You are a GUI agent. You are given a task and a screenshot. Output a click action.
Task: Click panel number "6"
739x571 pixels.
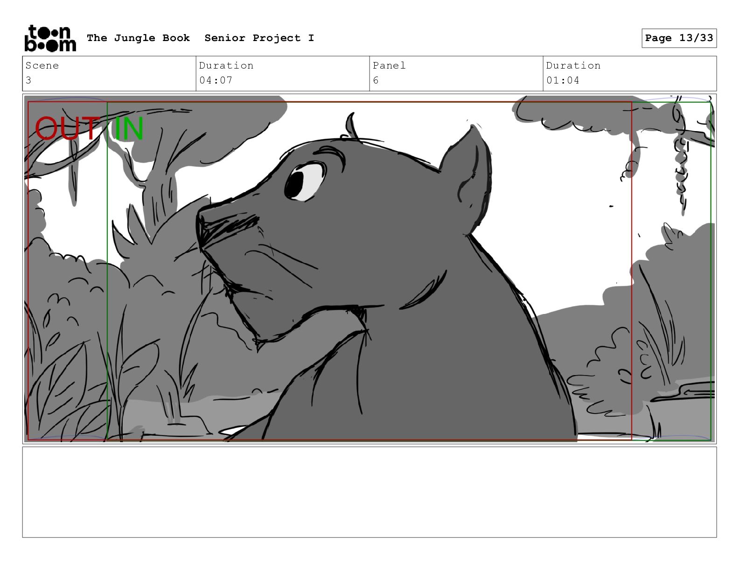pos(376,80)
